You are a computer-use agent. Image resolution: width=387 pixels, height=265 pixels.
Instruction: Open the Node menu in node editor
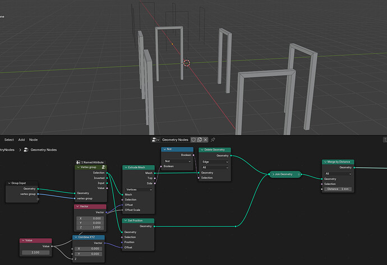(33, 140)
